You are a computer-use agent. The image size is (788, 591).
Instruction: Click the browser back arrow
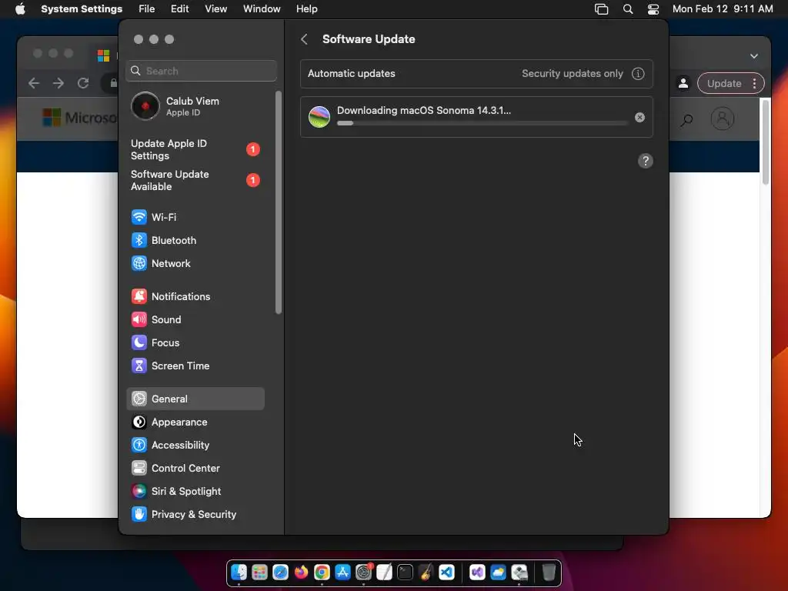pos(34,83)
